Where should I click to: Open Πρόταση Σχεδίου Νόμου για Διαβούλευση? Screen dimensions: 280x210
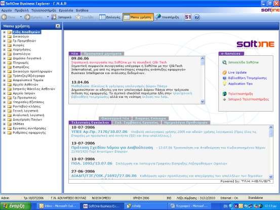(112, 148)
